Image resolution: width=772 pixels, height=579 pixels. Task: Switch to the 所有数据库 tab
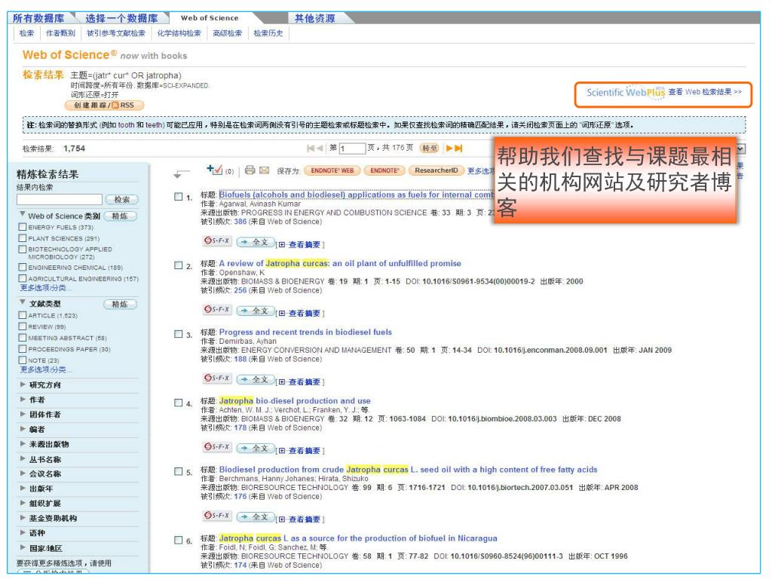coord(38,18)
